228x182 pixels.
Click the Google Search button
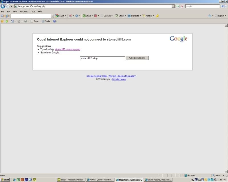click(137, 58)
